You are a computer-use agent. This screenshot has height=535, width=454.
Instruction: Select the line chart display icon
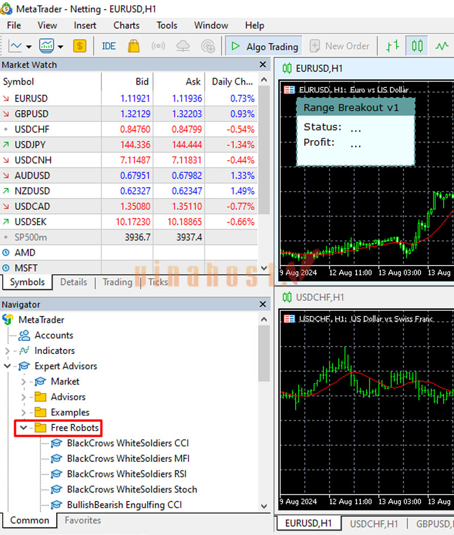point(442,46)
